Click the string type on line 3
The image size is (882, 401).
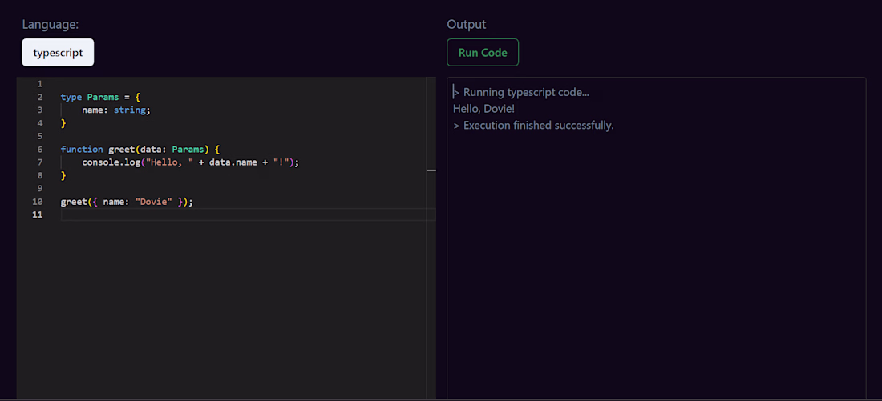tap(129, 110)
